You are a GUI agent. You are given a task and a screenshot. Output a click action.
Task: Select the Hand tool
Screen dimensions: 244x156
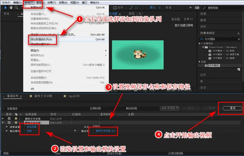pos(11,7)
